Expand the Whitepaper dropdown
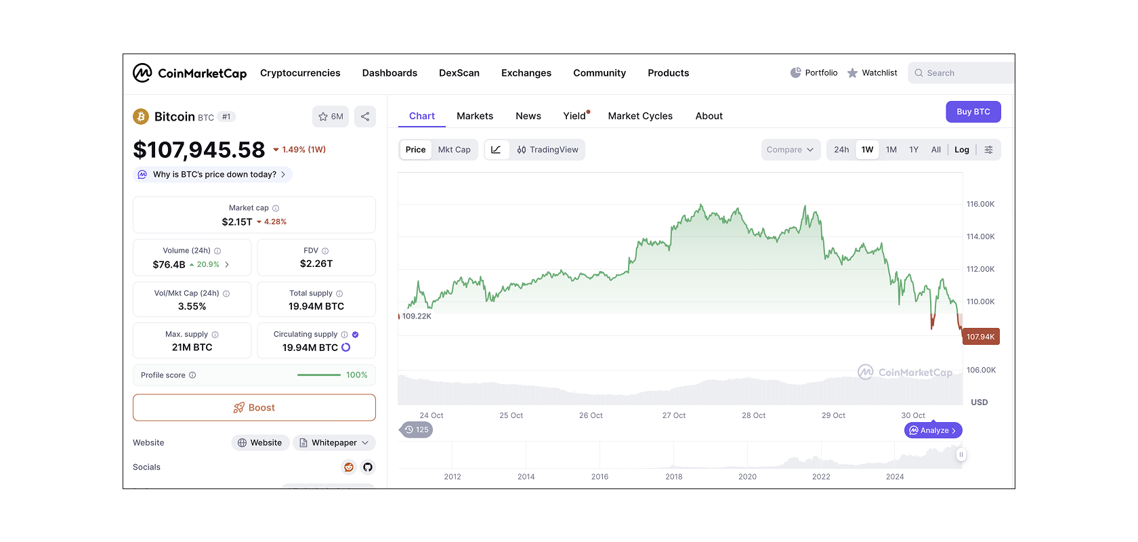Screen dimensions: 1138x542 click(x=335, y=442)
